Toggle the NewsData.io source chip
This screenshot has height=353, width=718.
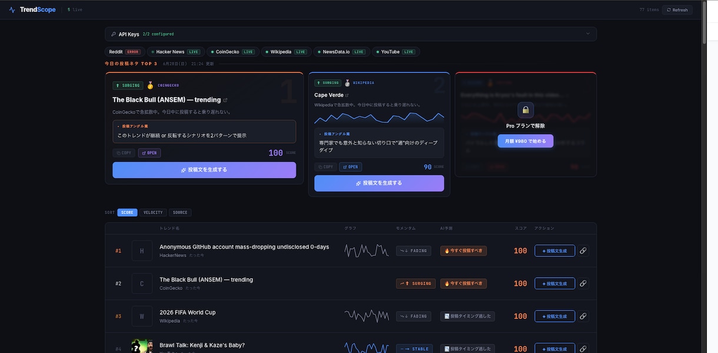(342, 52)
